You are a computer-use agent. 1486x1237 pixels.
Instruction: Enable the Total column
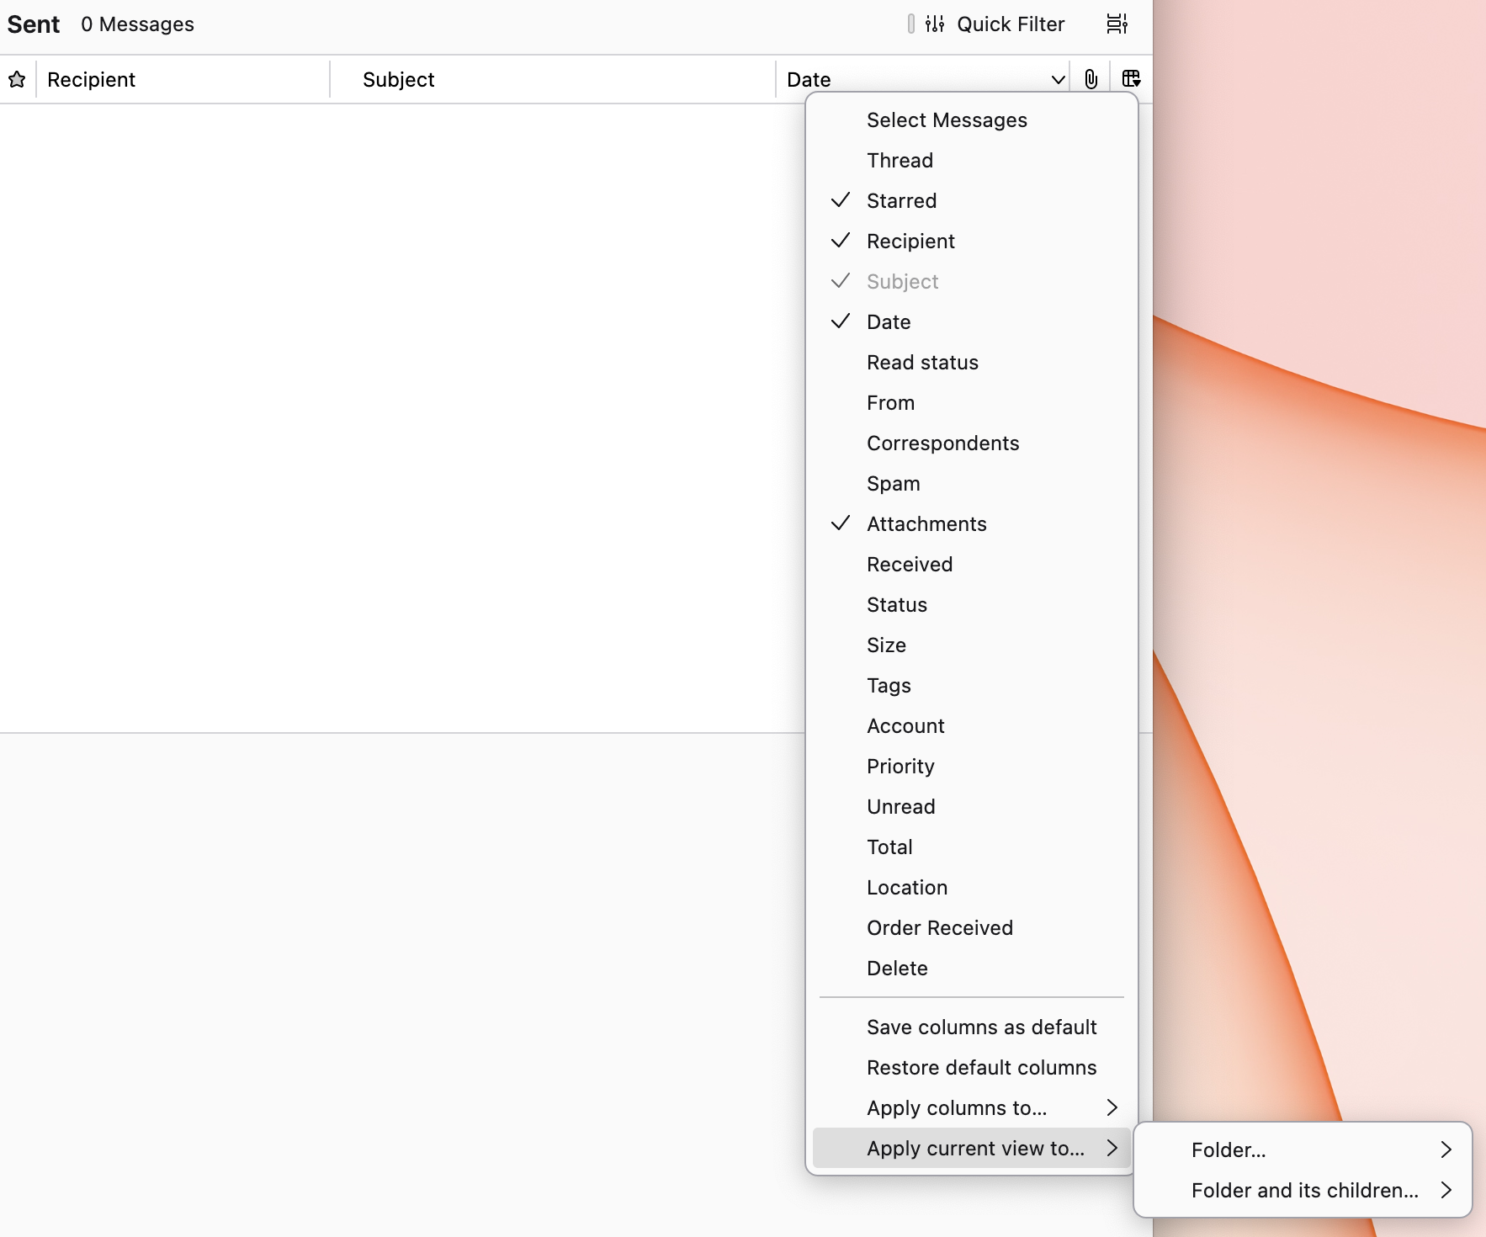pyautogui.click(x=972, y=847)
